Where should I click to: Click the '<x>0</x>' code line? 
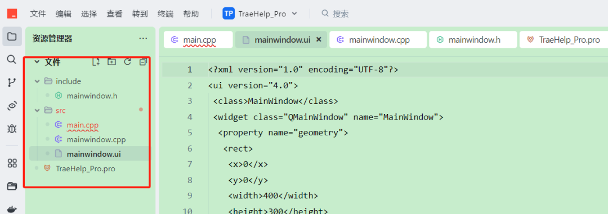point(248,165)
